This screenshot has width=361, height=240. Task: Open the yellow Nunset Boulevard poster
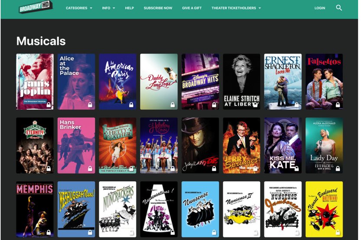point(324,209)
